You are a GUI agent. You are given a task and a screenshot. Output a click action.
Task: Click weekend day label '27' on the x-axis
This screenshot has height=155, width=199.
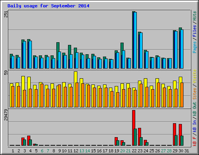(163, 151)
